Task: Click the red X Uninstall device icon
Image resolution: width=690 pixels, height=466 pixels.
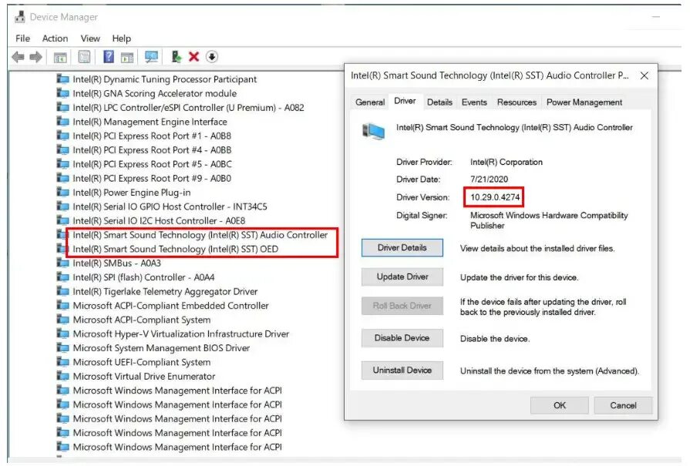Action: point(194,57)
